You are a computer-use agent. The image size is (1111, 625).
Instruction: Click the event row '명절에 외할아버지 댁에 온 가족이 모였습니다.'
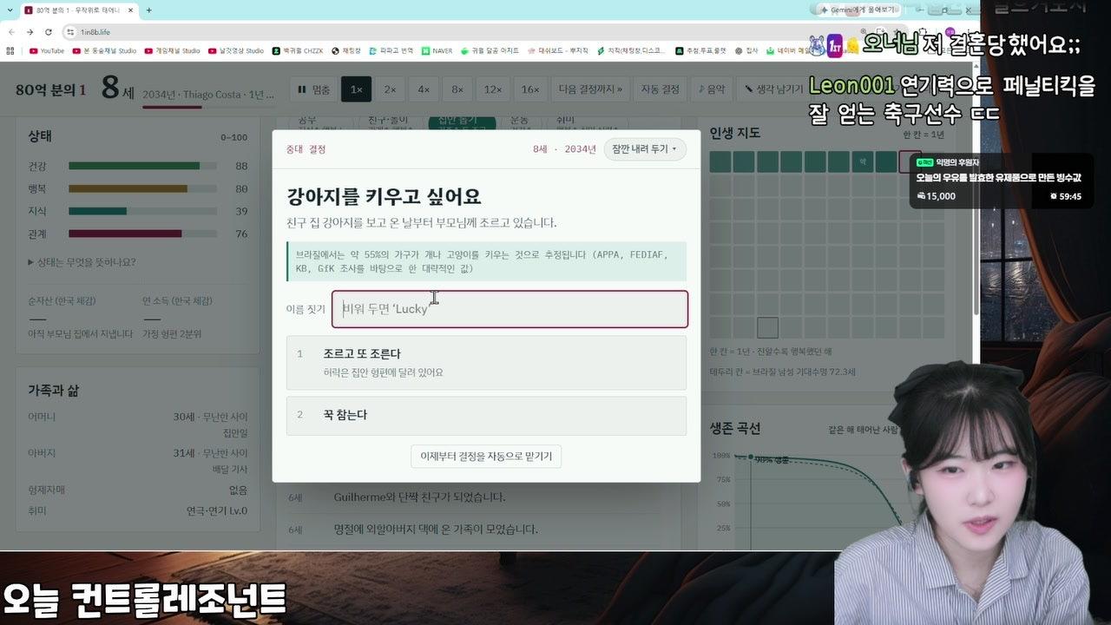coord(436,530)
